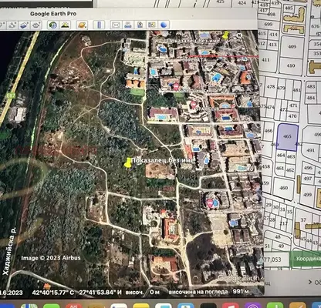Click the north N compass indicator
This screenshot has width=321, height=308.
click(x=239, y=35)
